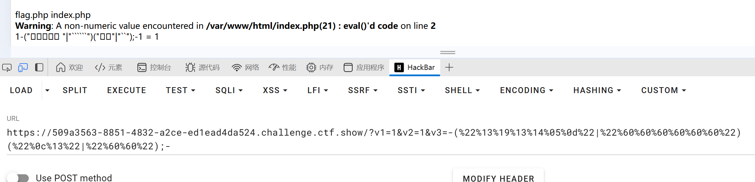Open the SQLI dropdown menu
This screenshot has height=182, width=755.
click(229, 91)
